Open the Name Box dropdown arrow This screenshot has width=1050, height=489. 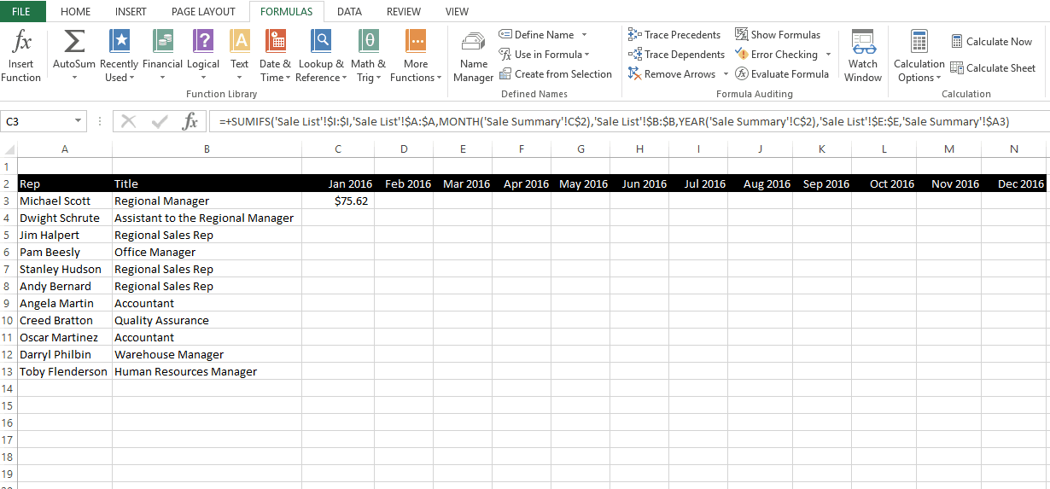79,122
